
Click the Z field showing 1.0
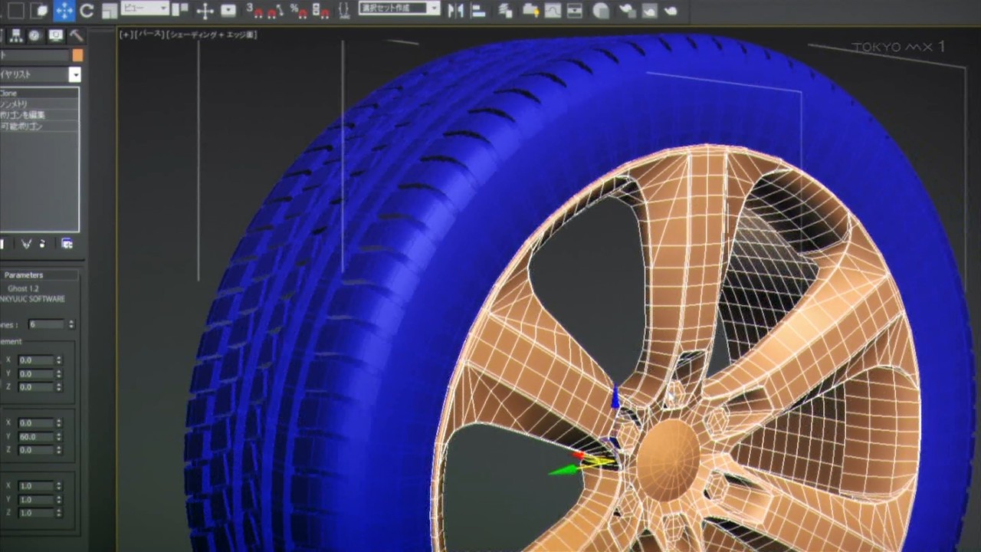pyautogui.click(x=35, y=513)
